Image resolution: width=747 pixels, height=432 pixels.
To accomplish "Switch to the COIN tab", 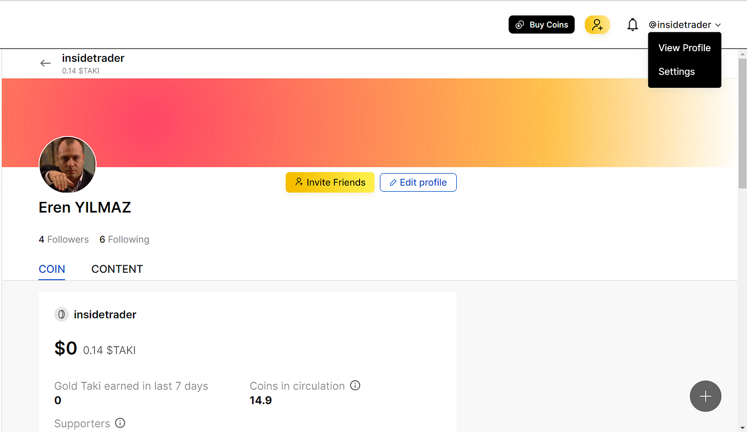I will [52, 269].
